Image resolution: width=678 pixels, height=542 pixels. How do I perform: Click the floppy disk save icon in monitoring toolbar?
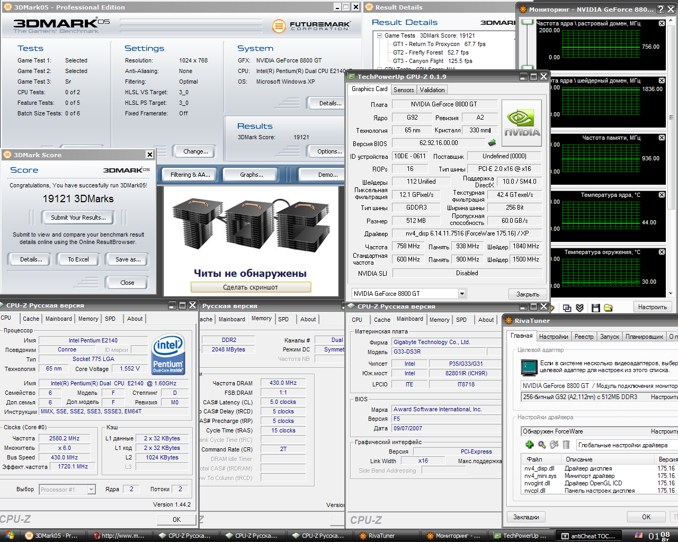click(x=595, y=308)
